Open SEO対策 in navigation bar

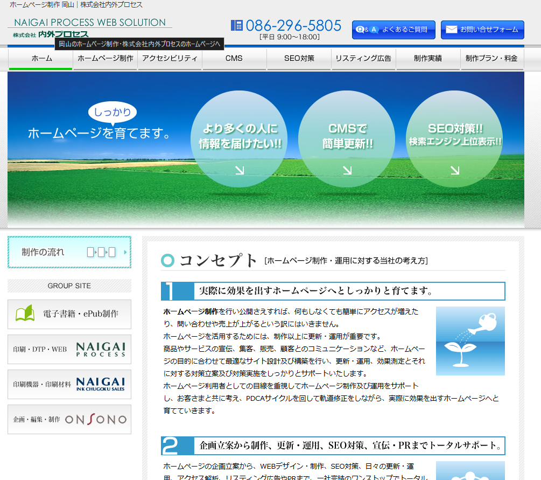(x=299, y=59)
